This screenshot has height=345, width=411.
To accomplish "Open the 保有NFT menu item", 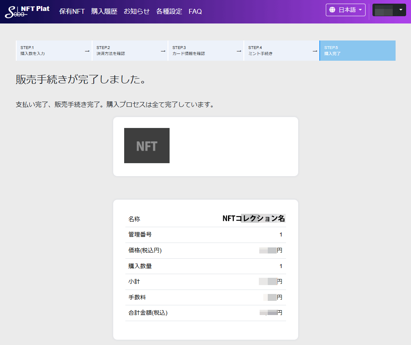I will tap(72, 11).
